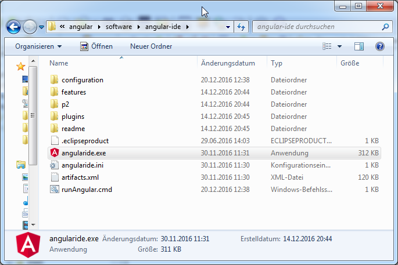Click the features folder name
Screen dimensions: 398x265
(x=74, y=92)
